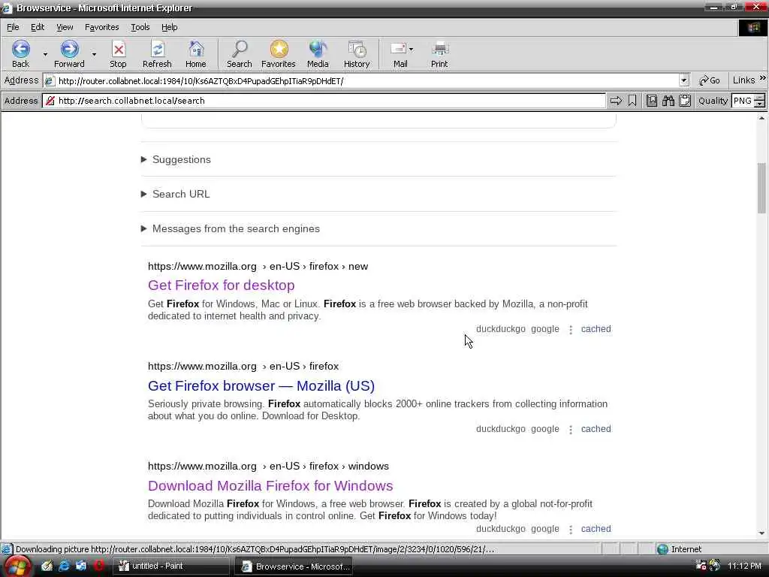
Task: Click https://www.mozilla.org › en-US › firefox › windows text
Action: pyautogui.click(x=268, y=466)
